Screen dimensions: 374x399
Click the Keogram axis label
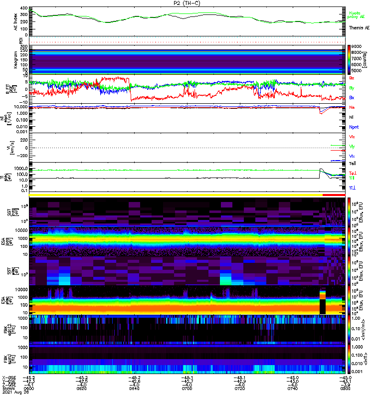click(16, 60)
